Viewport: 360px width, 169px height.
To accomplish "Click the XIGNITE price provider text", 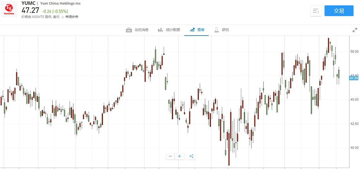I will (x=40, y=17).
